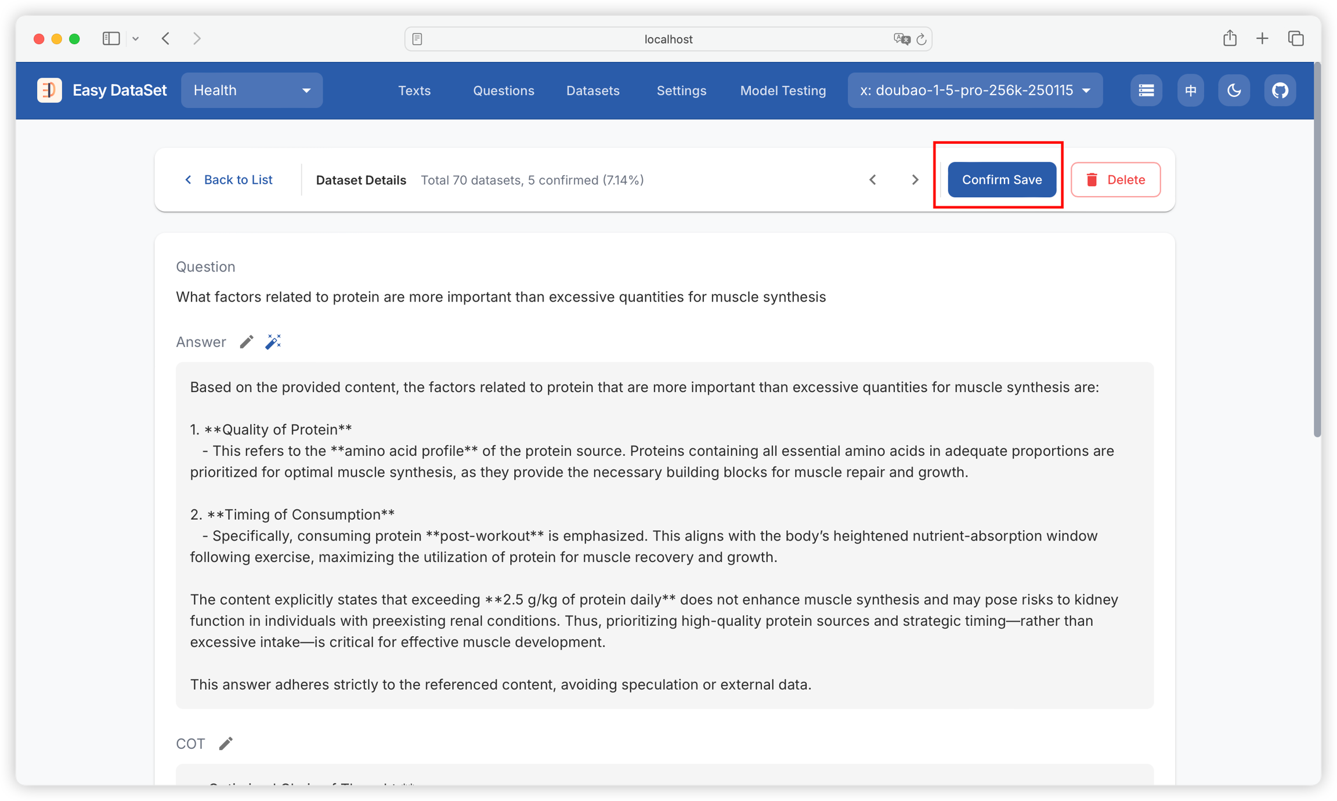Edit COT with the pencil icon
This screenshot has height=801, width=1337.
[226, 744]
